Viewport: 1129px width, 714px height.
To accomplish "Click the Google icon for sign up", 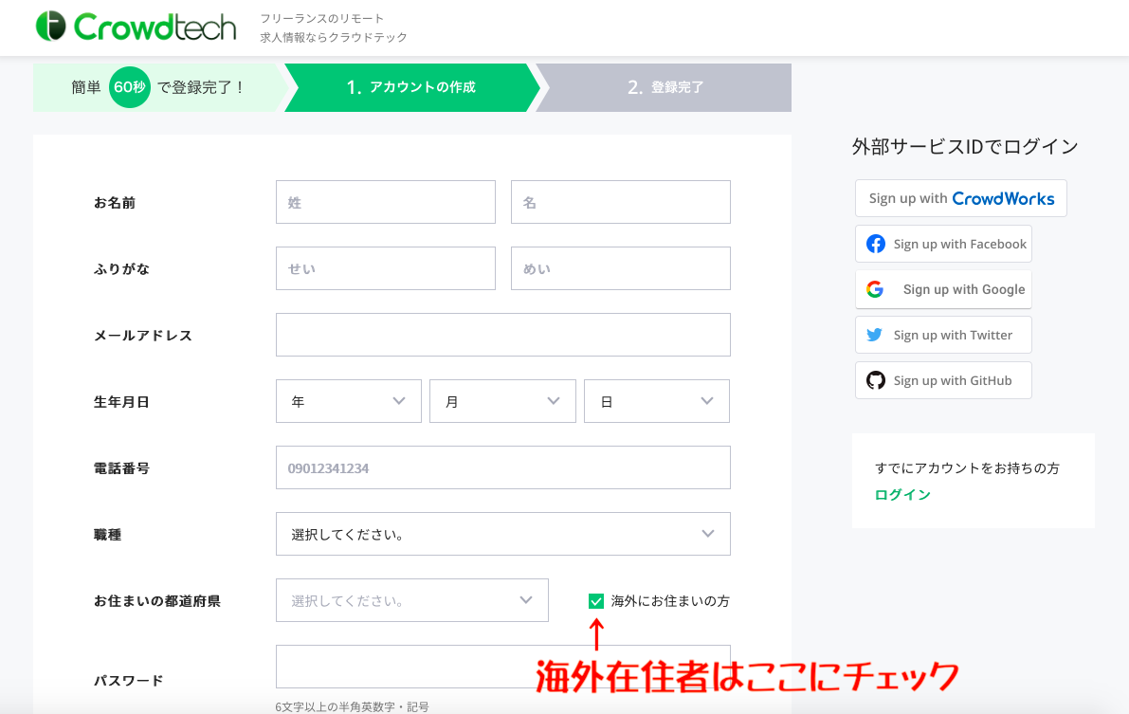I will point(875,289).
